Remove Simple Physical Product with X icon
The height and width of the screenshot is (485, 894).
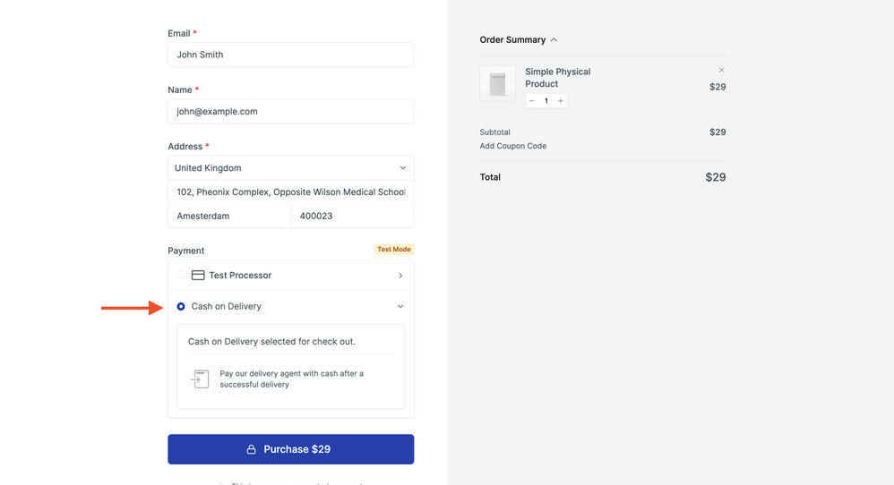(x=721, y=70)
